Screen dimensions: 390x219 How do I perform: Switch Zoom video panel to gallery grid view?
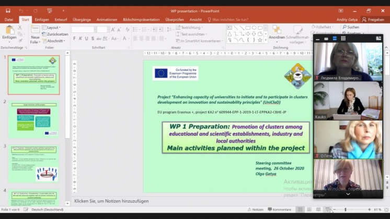344,38
